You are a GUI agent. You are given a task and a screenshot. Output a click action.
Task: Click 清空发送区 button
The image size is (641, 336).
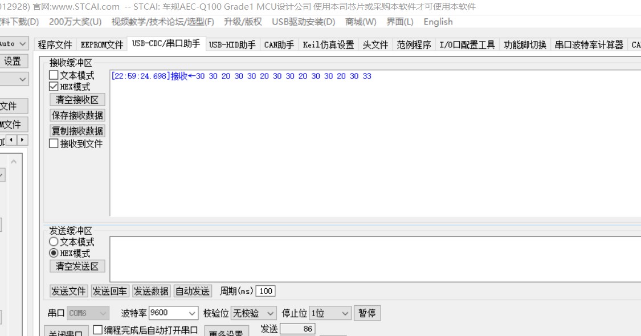77,266
